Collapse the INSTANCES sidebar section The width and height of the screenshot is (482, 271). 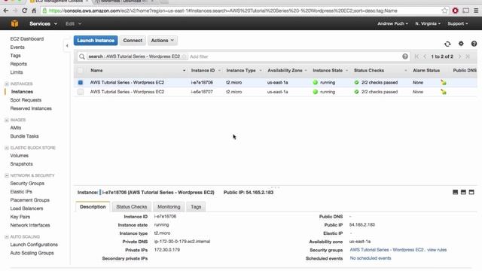(x=7, y=84)
